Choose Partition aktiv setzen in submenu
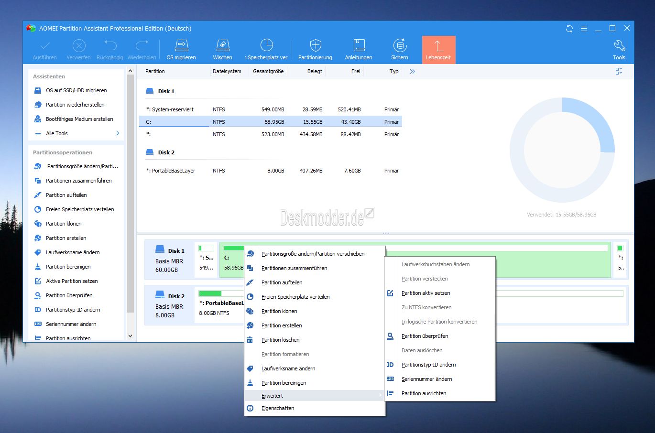Image resolution: width=655 pixels, height=433 pixels. 440,293
